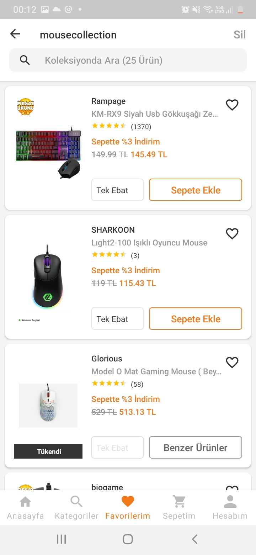Image resolution: width=256 pixels, height=555 pixels.
Task: Open the Kategoriler tab
Action: pyautogui.click(x=76, y=508)
